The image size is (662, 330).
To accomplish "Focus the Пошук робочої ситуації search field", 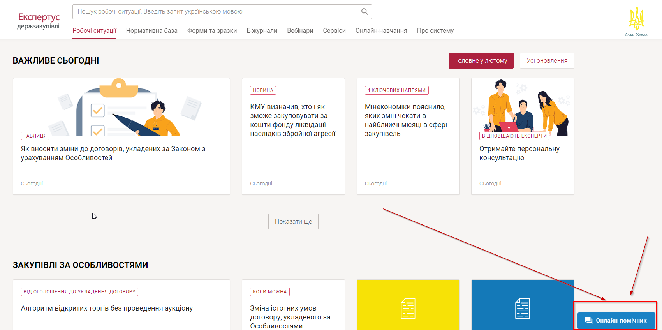I will (x=222, y=12).
